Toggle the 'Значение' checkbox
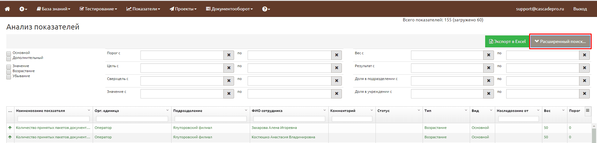The image size is (597, 143). [9, 67]
